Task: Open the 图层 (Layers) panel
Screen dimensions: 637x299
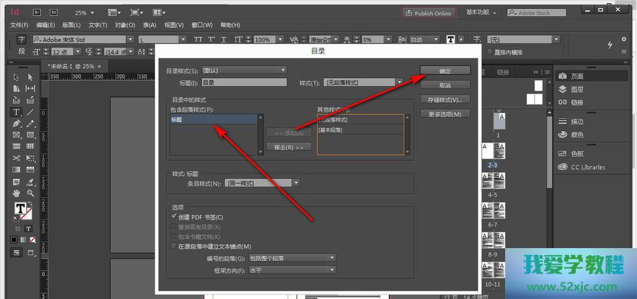Action: (576, 90)
